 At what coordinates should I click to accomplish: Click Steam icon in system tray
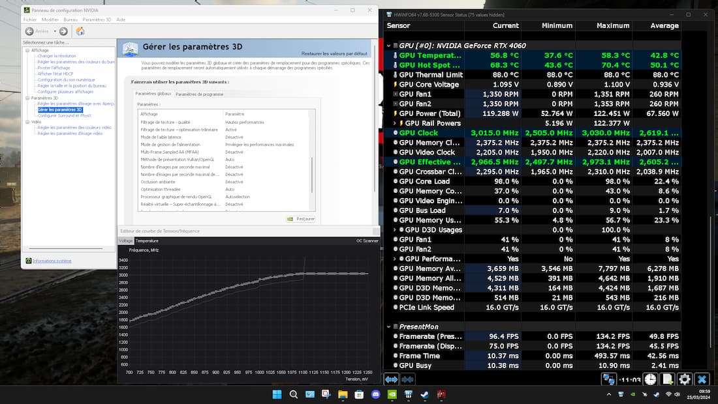pyautogui.click(x=656, y=394)
